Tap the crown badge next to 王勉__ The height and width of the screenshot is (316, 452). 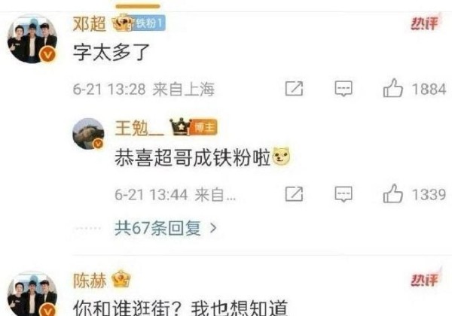click(181, 127)
